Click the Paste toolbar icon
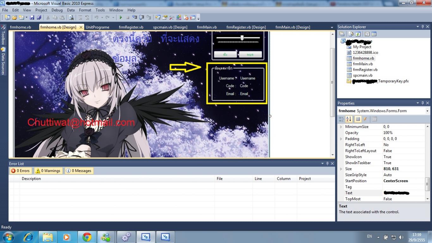The width and height of the screenshot is (432, 243). click(x=62, y=17)
